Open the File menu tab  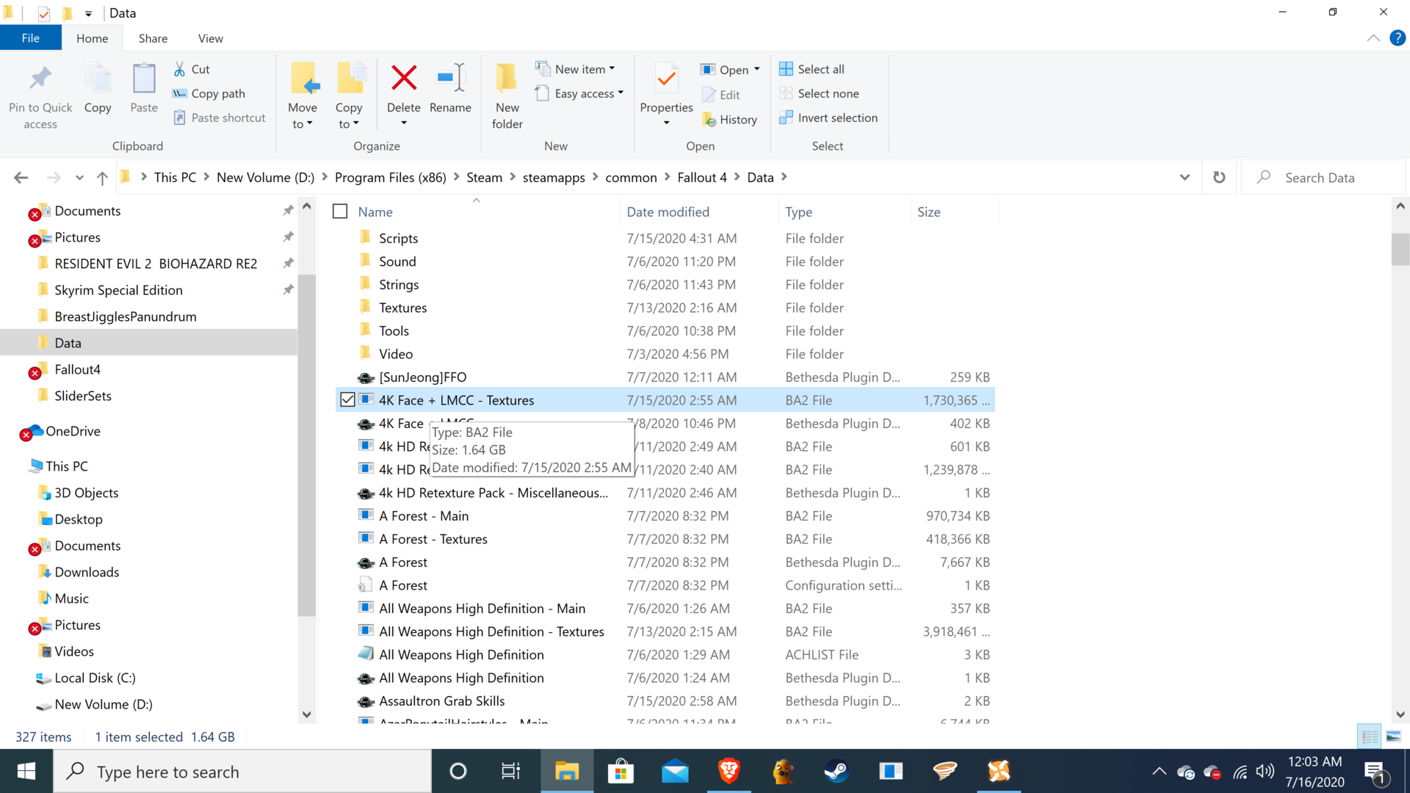pos(31,38)
